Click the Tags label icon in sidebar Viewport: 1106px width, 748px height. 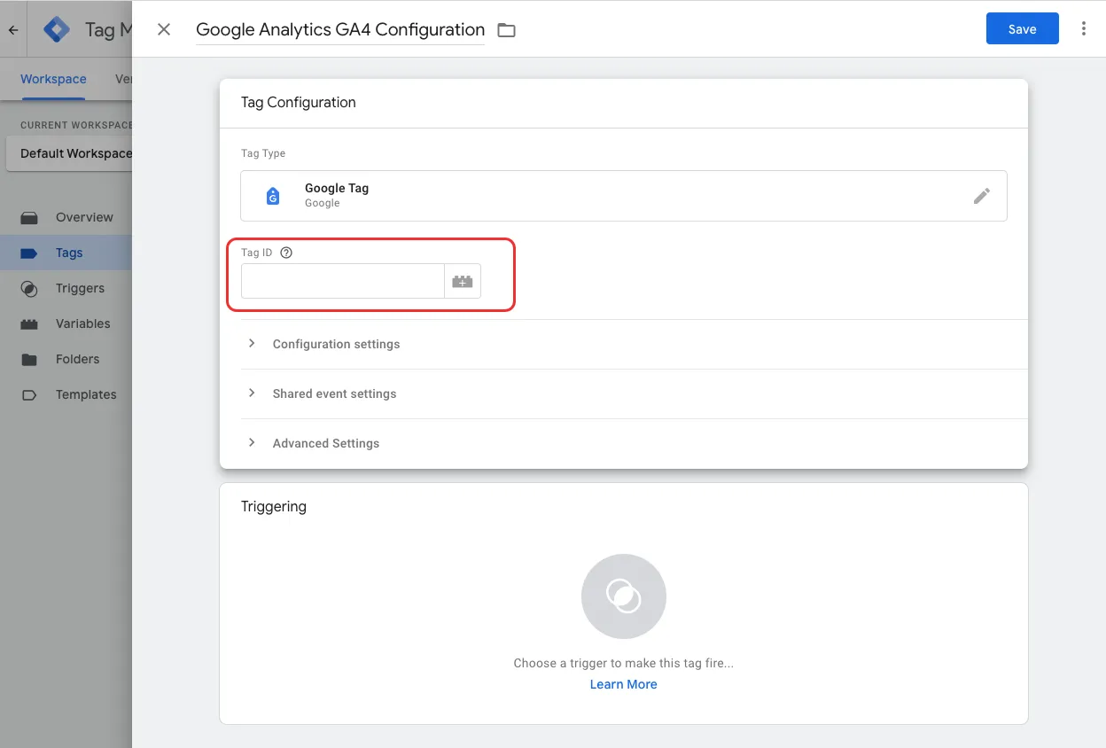(x=29, y=253)
